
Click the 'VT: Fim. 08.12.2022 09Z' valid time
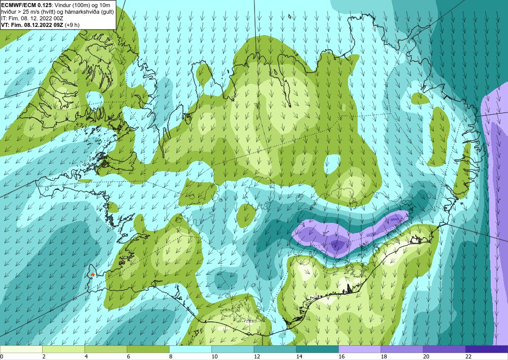(x=33, y=25)
